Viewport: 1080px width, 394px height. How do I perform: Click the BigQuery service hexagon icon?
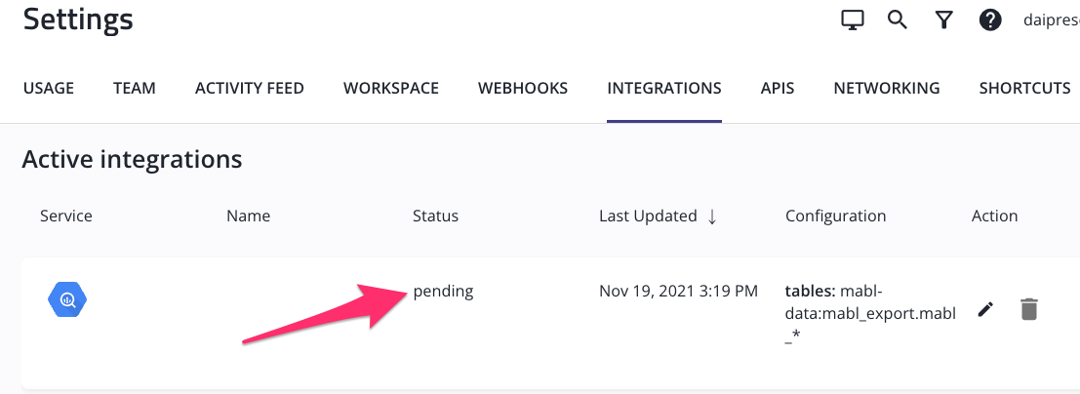(x=67, y=299)
